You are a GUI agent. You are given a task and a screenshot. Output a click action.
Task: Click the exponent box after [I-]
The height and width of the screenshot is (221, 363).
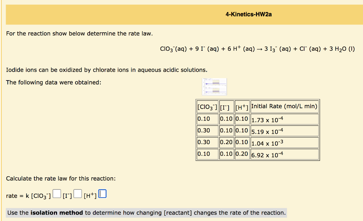click(77, 194)
